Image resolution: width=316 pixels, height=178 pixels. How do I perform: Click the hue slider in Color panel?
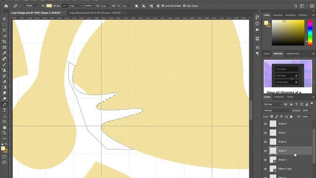click(x=310, y=32)
